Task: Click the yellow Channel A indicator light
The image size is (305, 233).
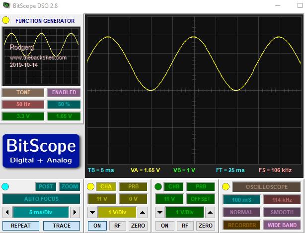Action: pyautogui.click(x=90, y=186)
